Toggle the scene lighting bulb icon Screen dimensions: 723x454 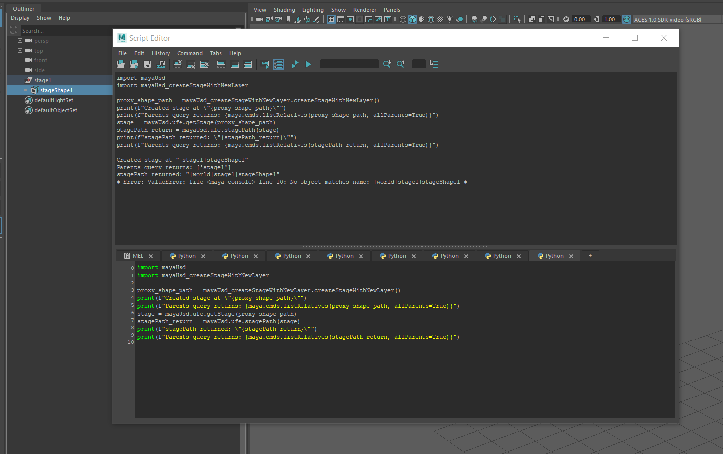[x=450, y=19]
